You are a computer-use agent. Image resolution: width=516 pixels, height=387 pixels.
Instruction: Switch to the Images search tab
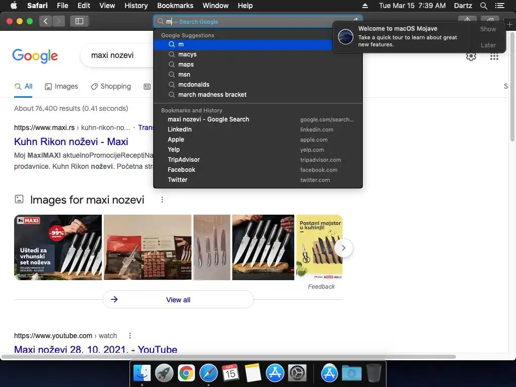click(x=61, y=87)
